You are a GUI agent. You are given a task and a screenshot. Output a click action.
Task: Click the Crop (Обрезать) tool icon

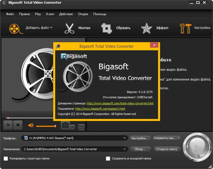coord(107,28)
